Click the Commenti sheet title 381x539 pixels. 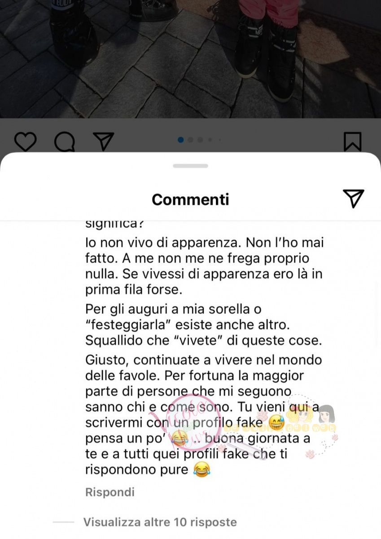190,199
